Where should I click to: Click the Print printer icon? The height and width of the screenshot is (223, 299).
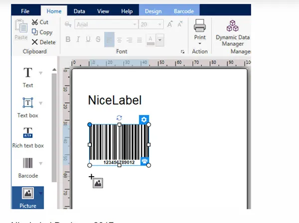200,25
